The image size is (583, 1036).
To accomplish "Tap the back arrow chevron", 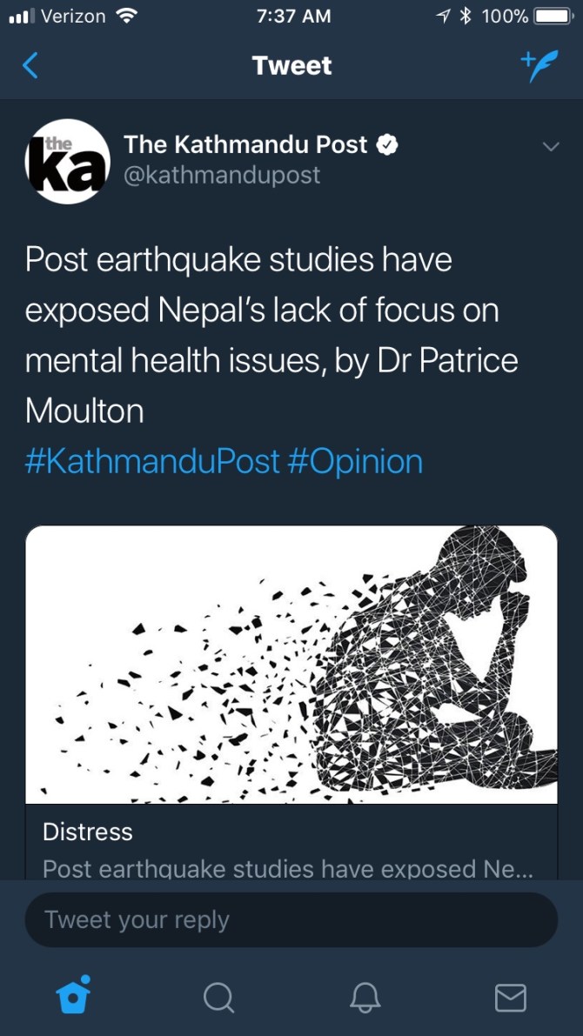I will coord(30,65).
